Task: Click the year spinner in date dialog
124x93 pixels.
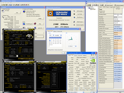Action: [x=53, y=35]
